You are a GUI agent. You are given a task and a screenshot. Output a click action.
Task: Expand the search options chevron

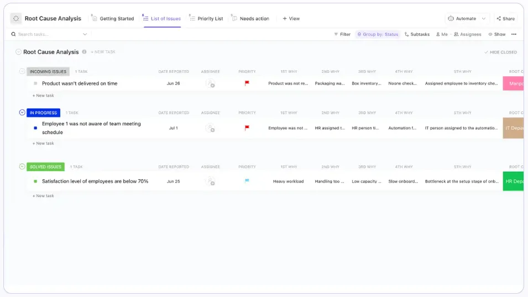(x=85, y=34)
